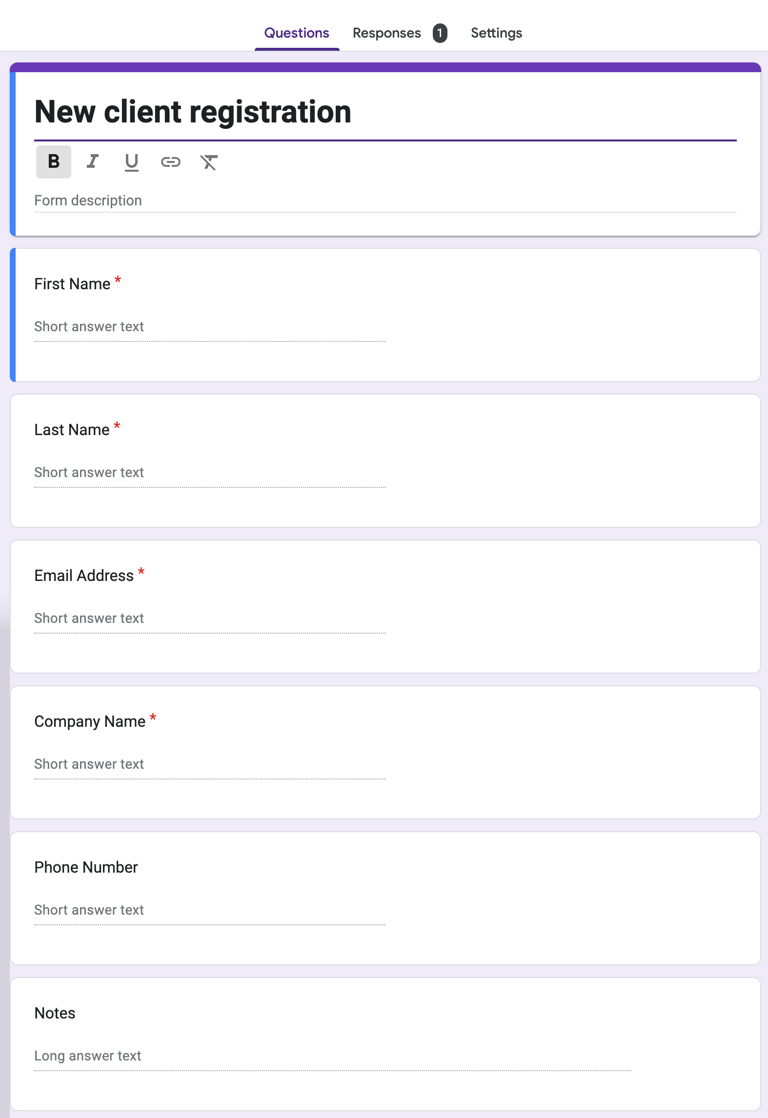Select the Questions tab
768x1118 pixels.
pos(297,33)
